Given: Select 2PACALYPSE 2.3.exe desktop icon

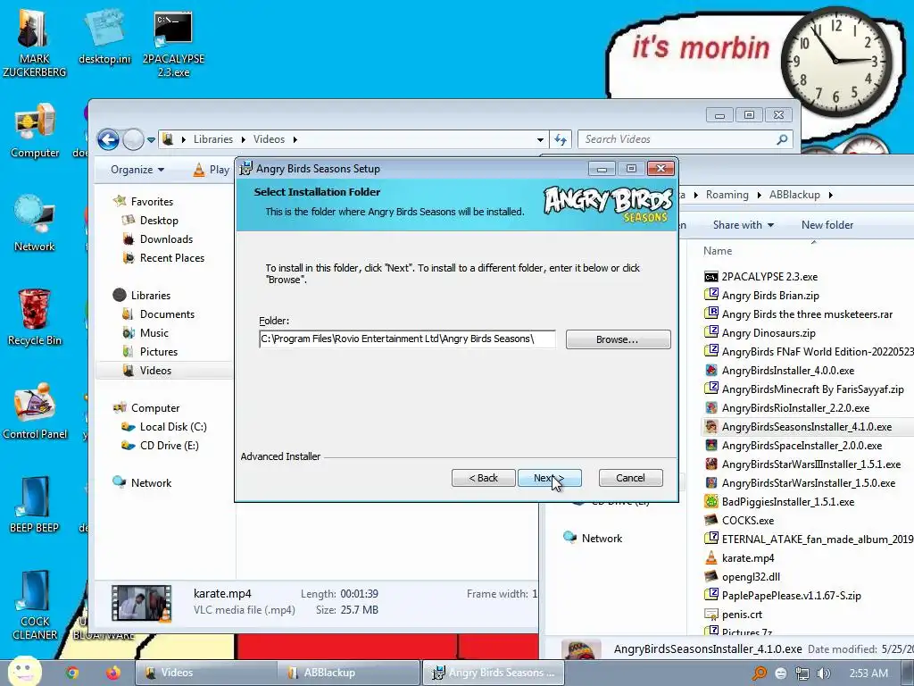Looking at the screenshot, I should (x=174, y=45).
